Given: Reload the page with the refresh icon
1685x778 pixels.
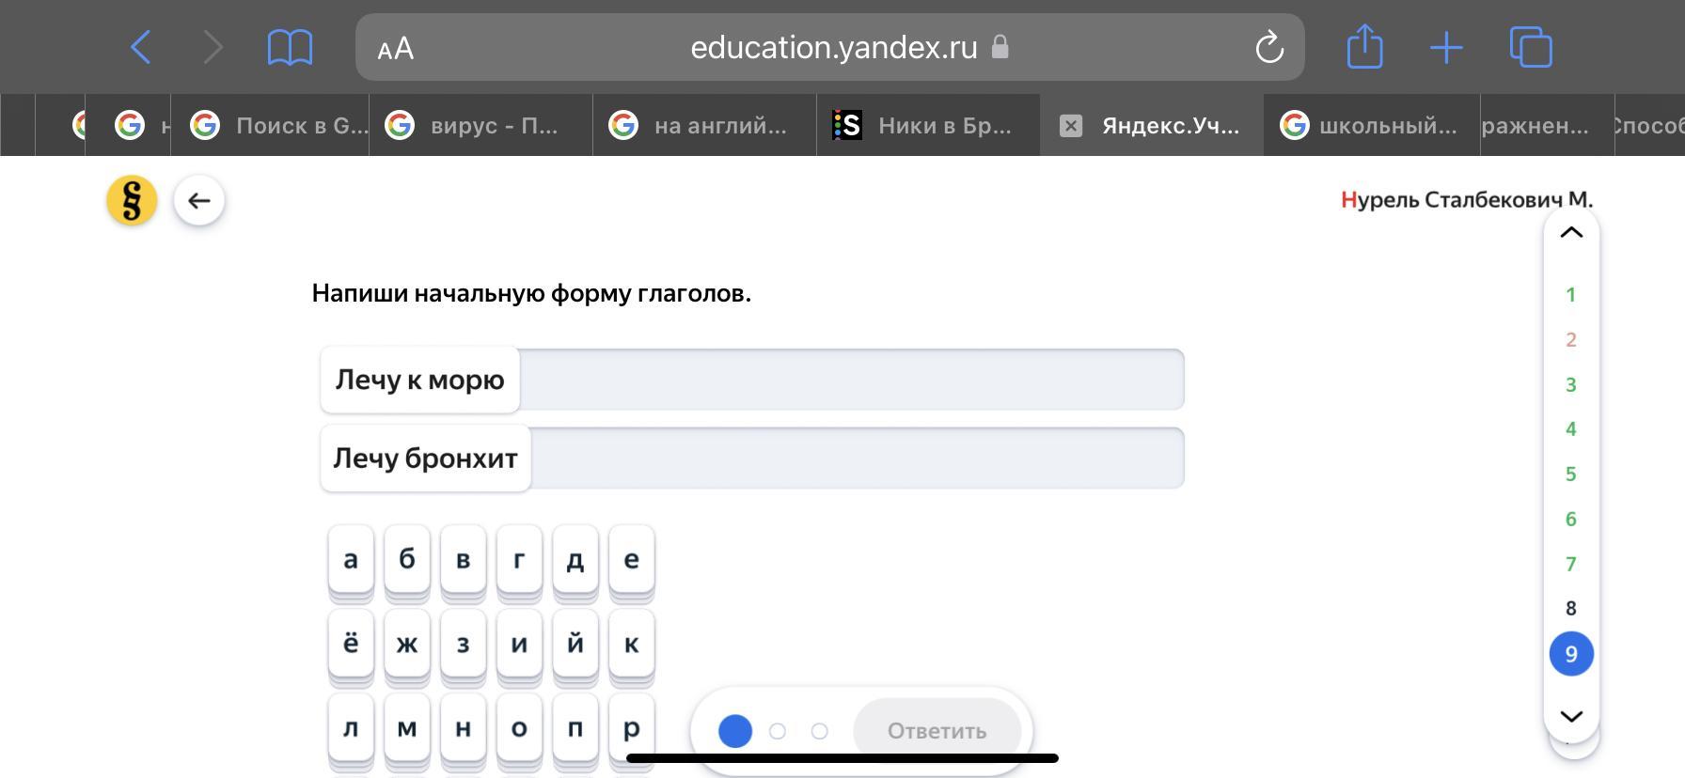Looking at the screenshot, I should pos(1269,47).
